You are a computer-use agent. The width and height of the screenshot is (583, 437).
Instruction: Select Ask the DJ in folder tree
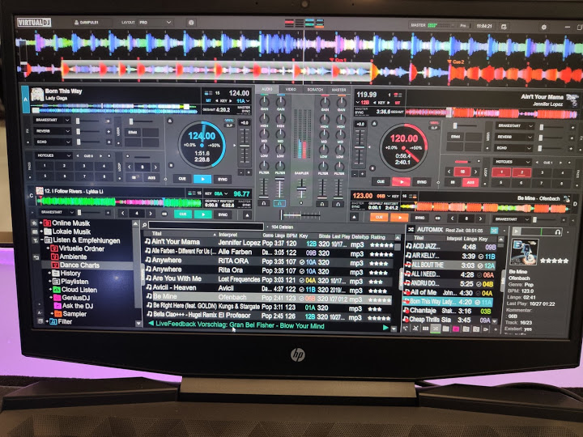pyautogui.click(x=78, y=305)
